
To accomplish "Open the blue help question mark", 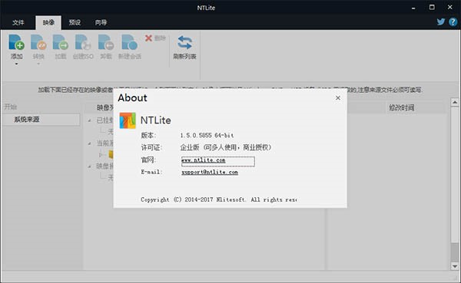I will 453,21.
